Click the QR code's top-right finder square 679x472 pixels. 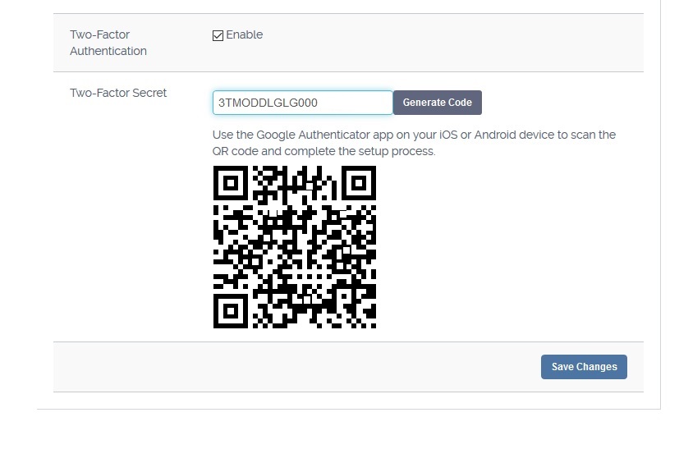coord(359,183)
